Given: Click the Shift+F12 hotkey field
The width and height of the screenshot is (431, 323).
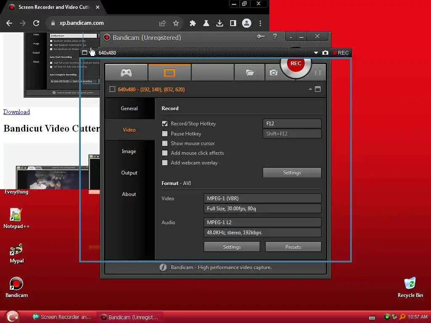Looking at the screenshot, I should tap(292, 133).
